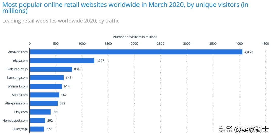Click the Apple.com bar
The height and width of the screenshot is (137, 273).
(44, 95)
